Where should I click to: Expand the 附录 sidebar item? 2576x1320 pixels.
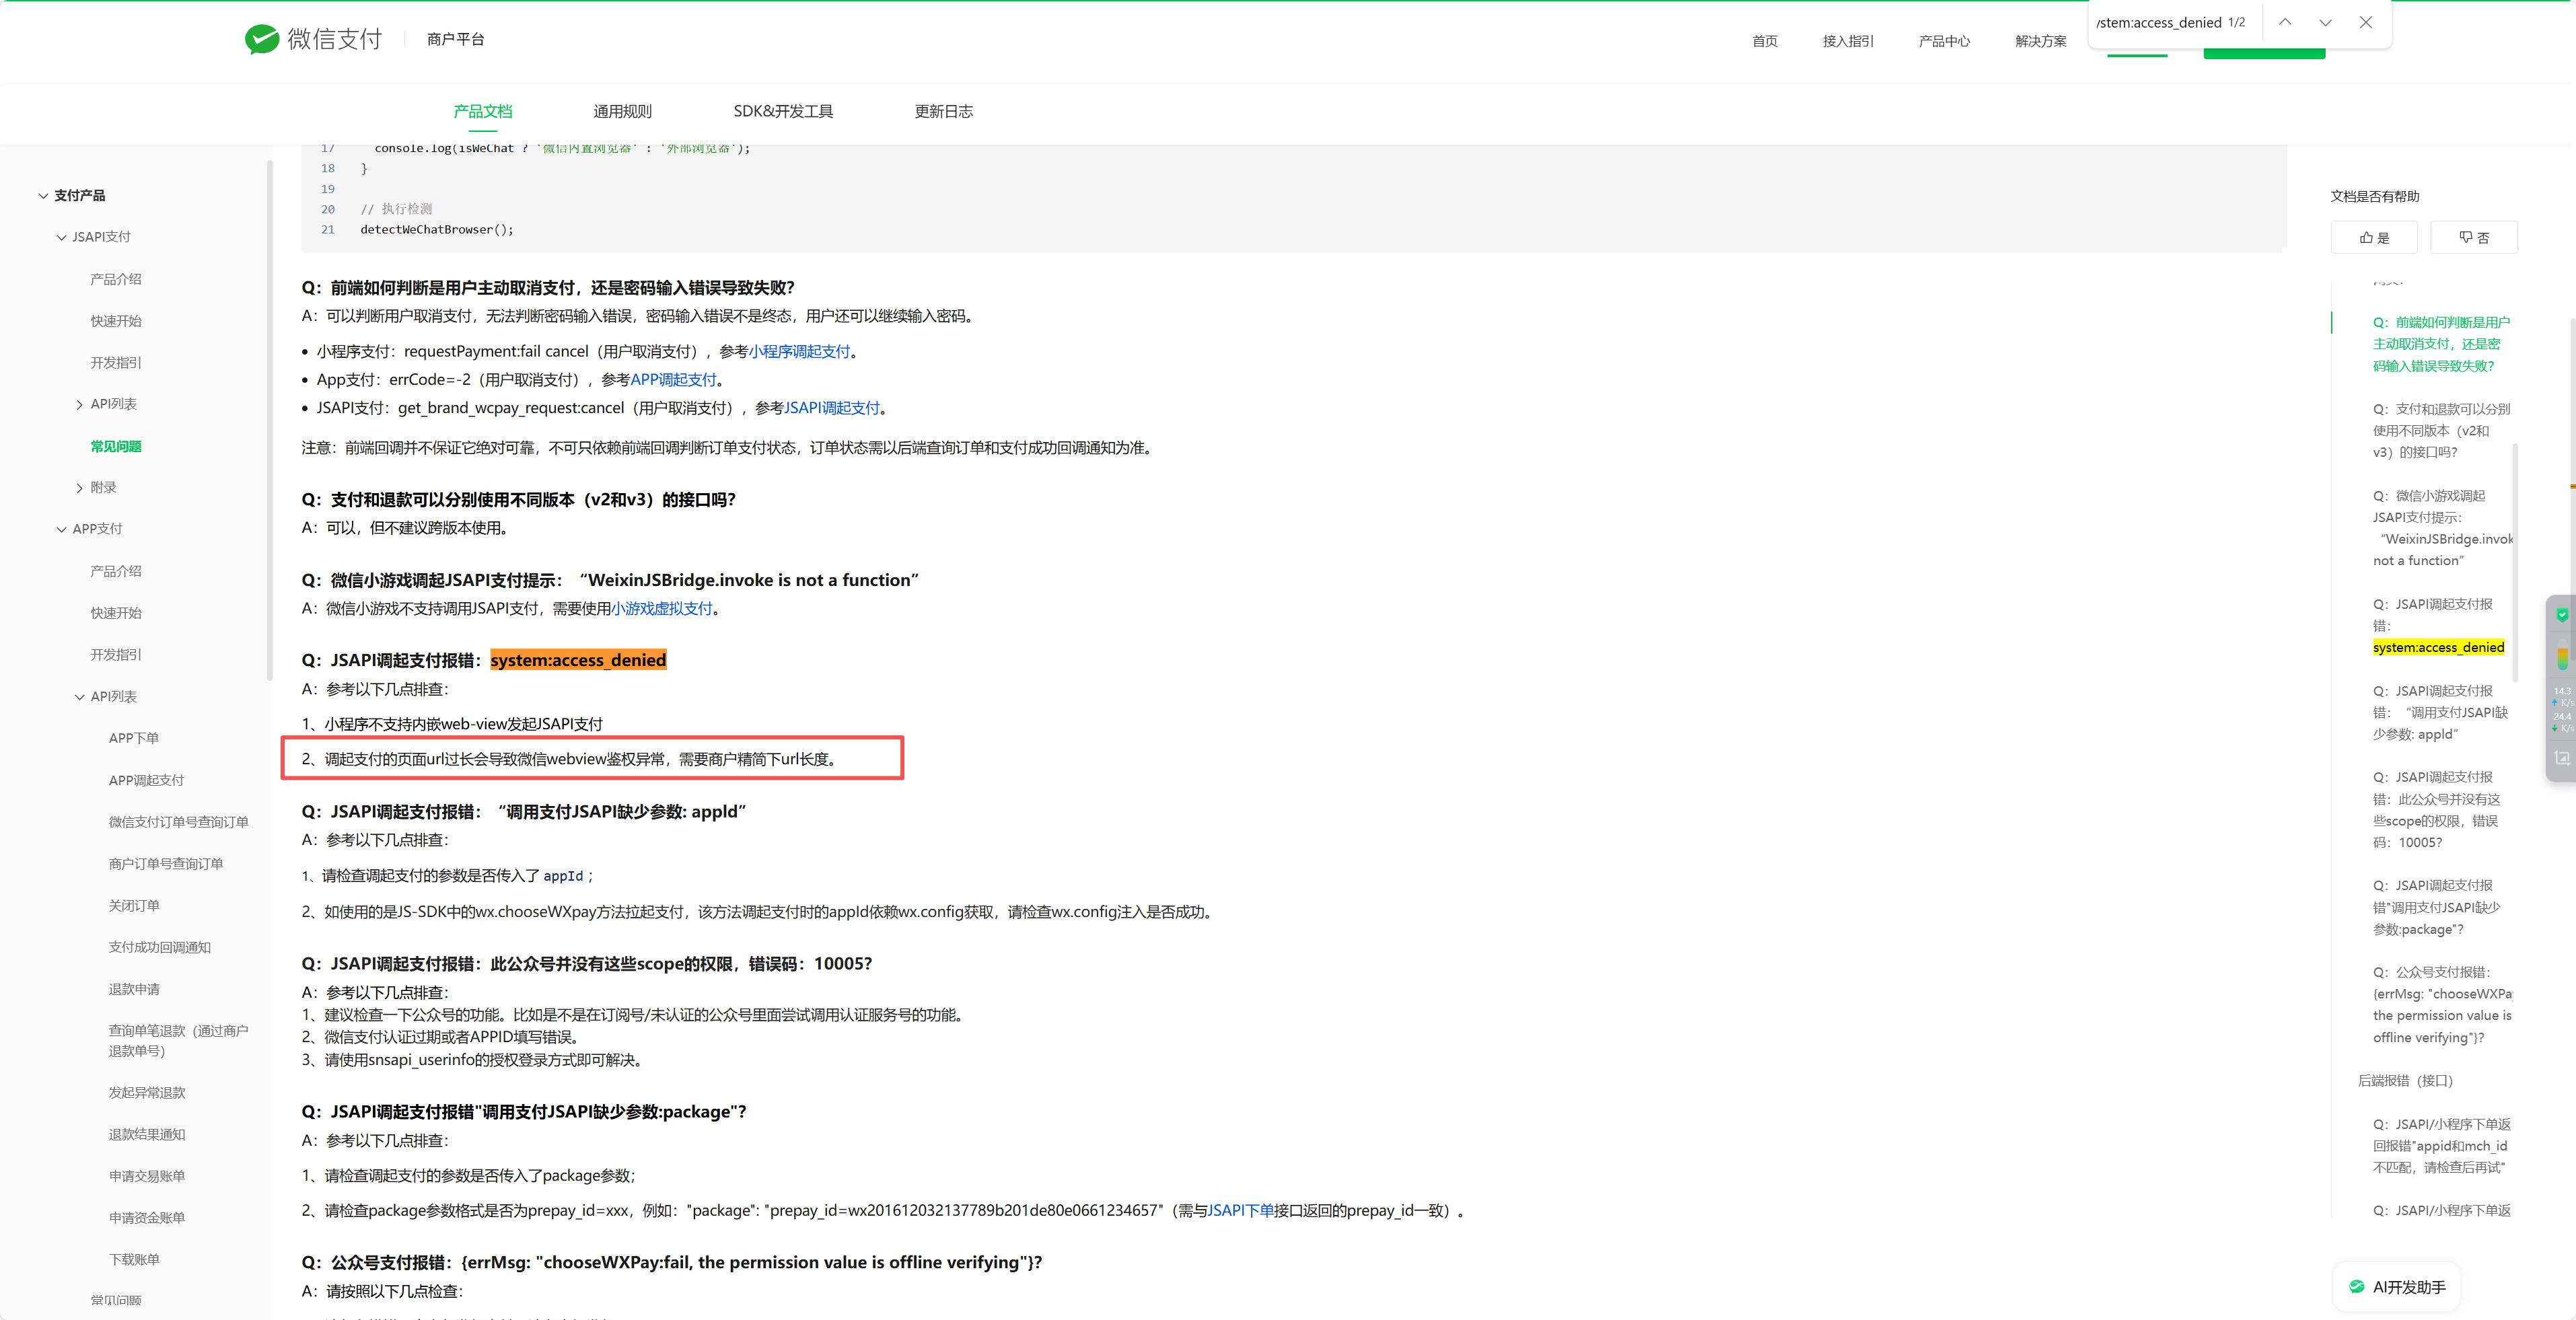(80, 488)
